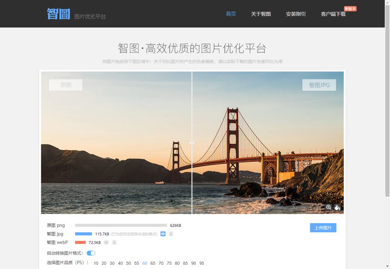Open the jpg preview eye icon
Viewport: 390px width, 269px height.
(163, 234)
